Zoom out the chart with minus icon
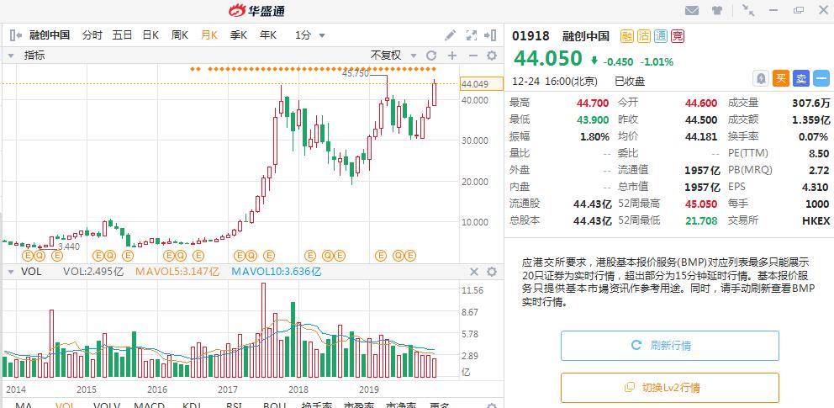834x408 pixels. tap(472, 56)
